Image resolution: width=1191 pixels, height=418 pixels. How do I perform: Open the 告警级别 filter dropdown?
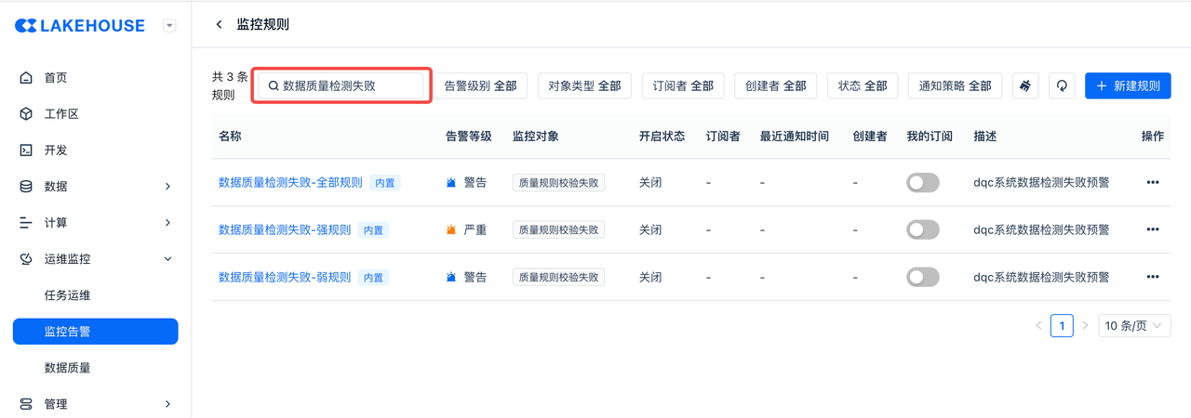(x=480, y=85)
